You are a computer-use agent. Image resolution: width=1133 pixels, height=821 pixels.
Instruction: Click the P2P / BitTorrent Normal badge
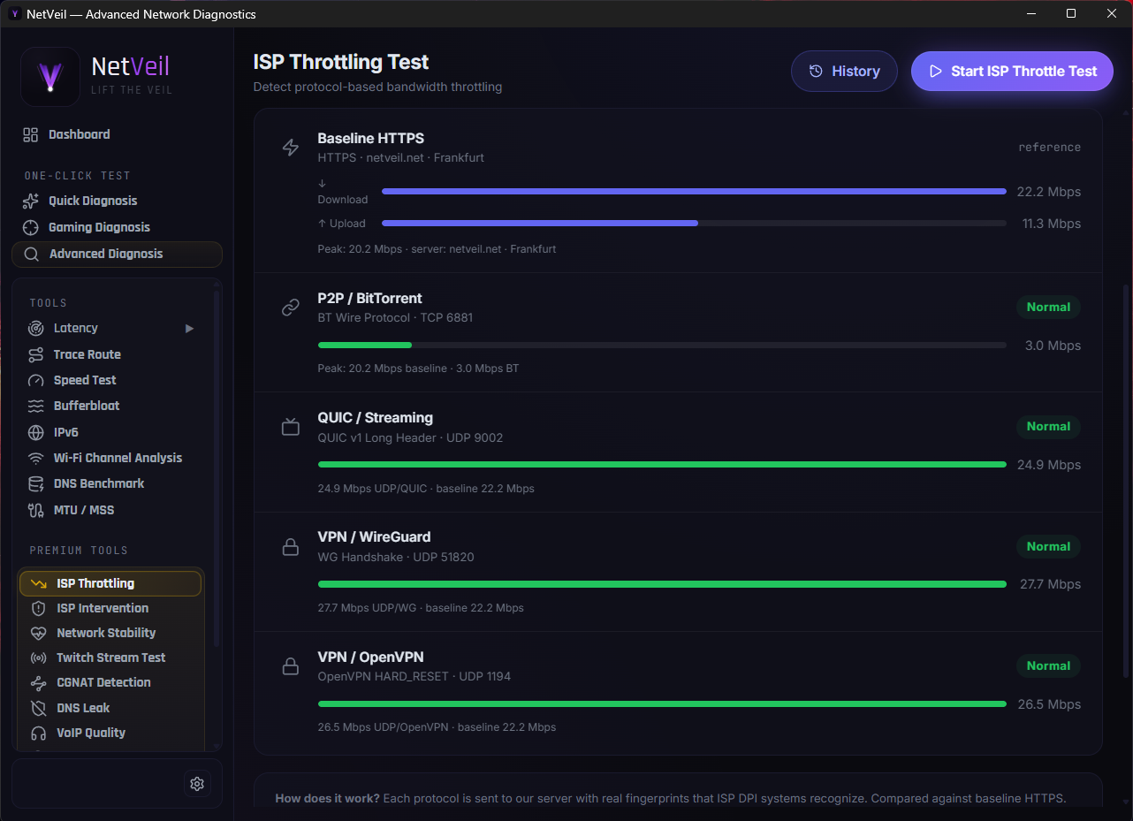(1048, 308)
